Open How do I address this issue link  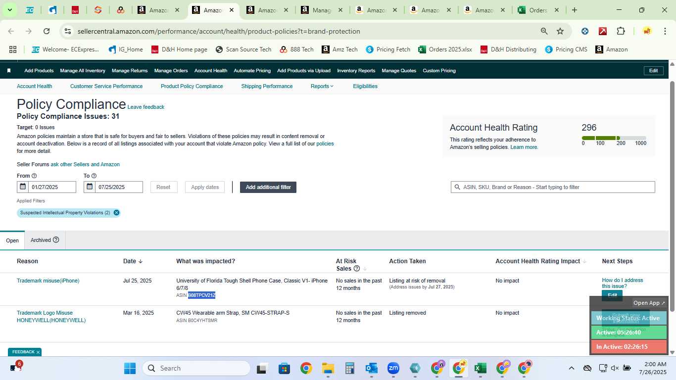tap(623, 283)
